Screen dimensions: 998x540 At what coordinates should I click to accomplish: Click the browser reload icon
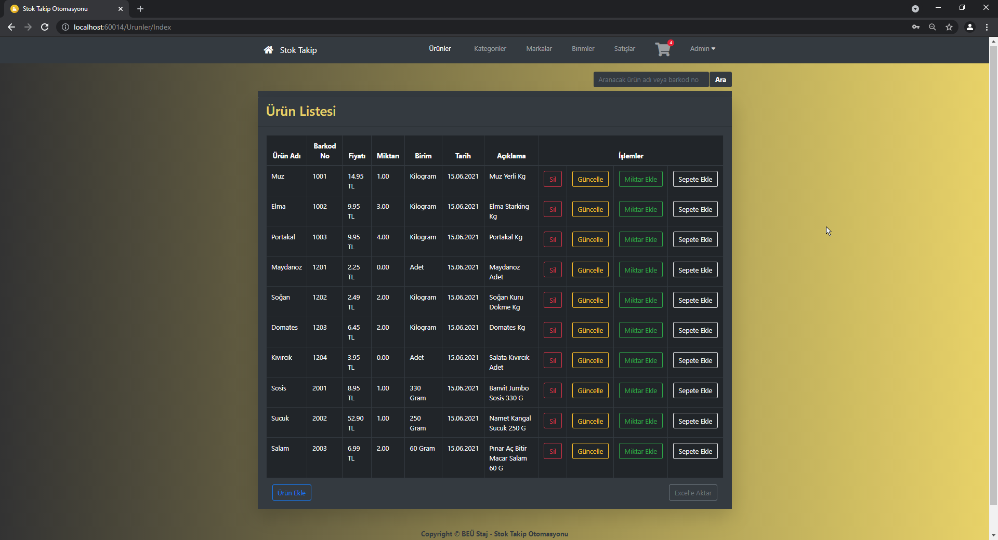click(x=45, y=27)
